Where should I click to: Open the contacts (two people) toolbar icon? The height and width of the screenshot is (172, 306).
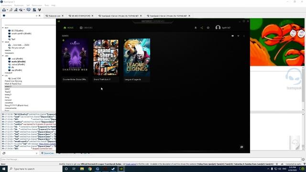(34, 10)
